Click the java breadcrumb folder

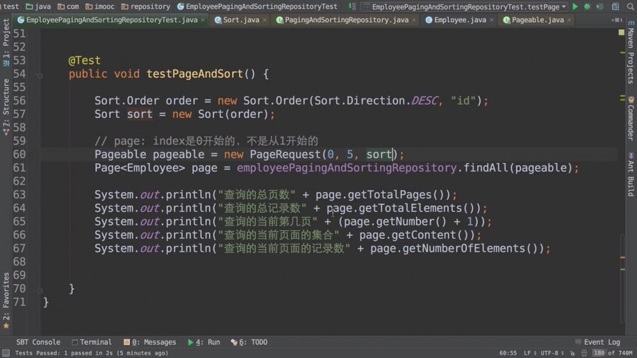tap(38, 6)
